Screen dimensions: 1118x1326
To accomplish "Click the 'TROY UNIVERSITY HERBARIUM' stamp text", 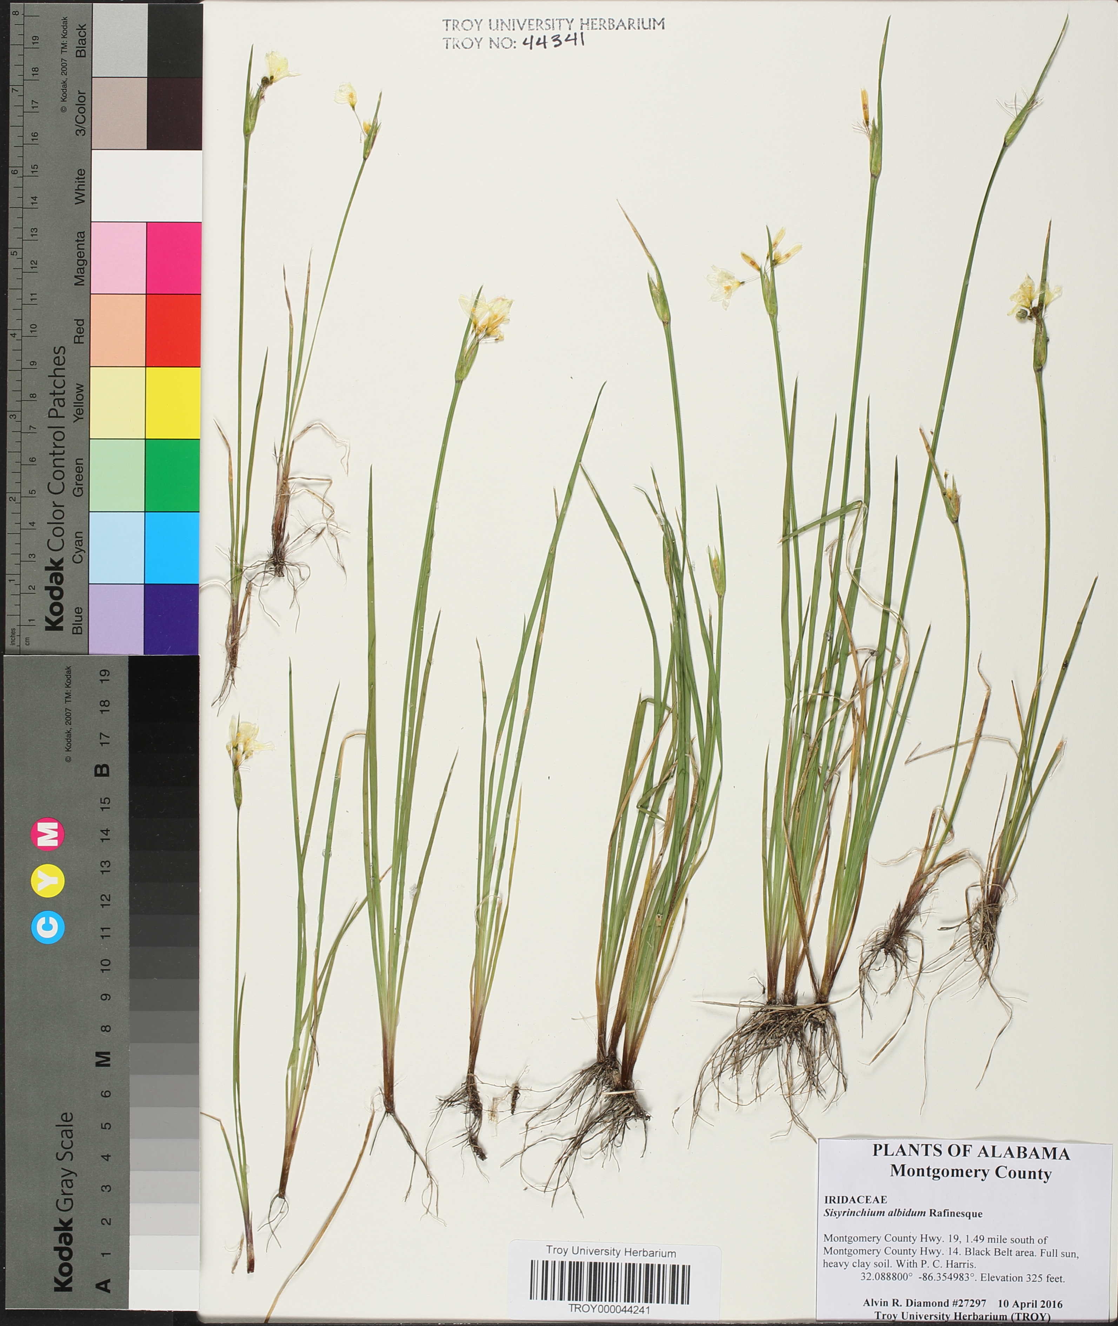I will (553, 25).
